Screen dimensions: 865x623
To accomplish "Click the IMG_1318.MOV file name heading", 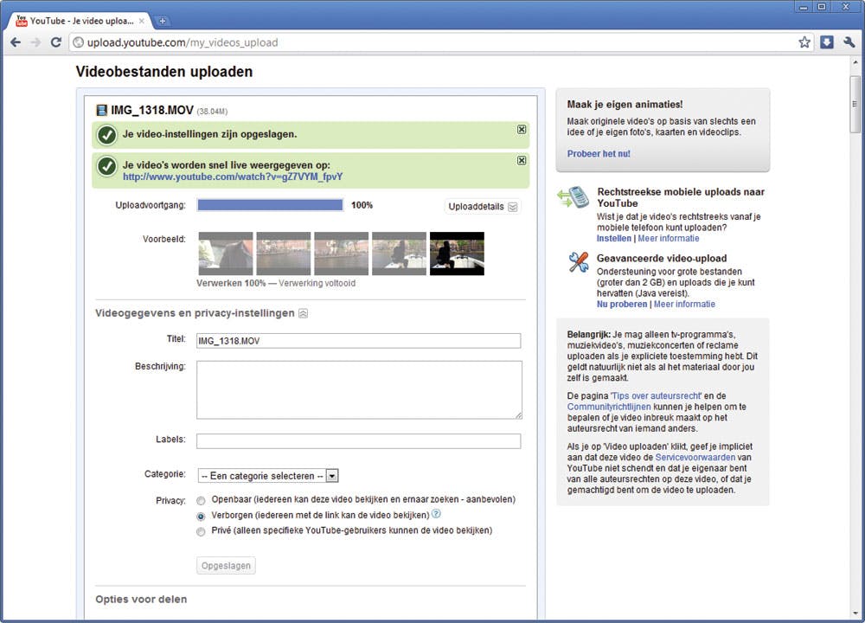I will pos(152,111).
